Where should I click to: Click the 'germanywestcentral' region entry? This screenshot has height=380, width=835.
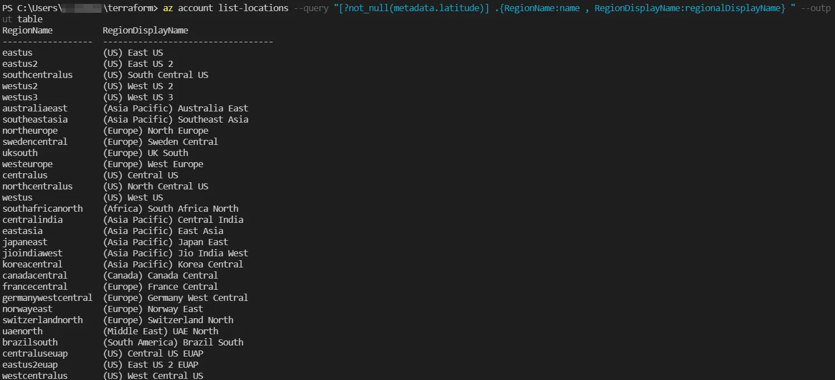(x=47, y=298)
